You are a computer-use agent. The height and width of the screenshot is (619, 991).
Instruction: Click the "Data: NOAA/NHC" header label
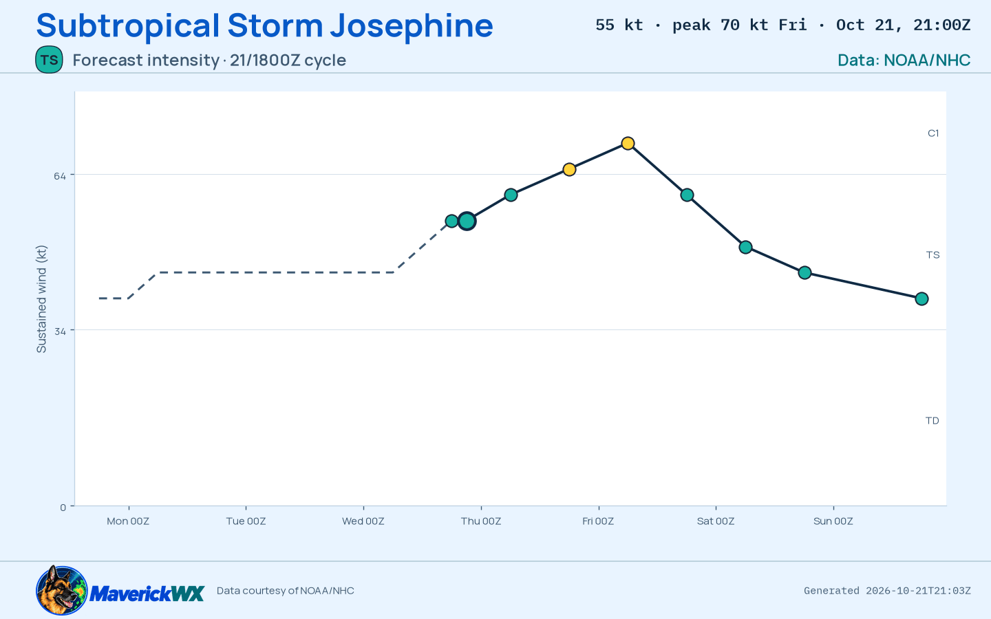coord(904,60)
